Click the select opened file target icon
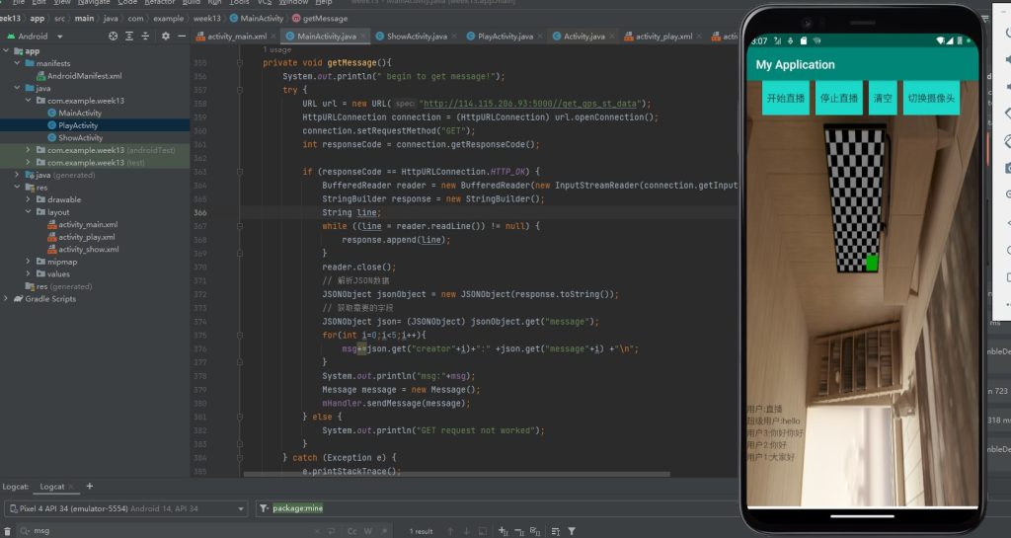 pos(114,37)
